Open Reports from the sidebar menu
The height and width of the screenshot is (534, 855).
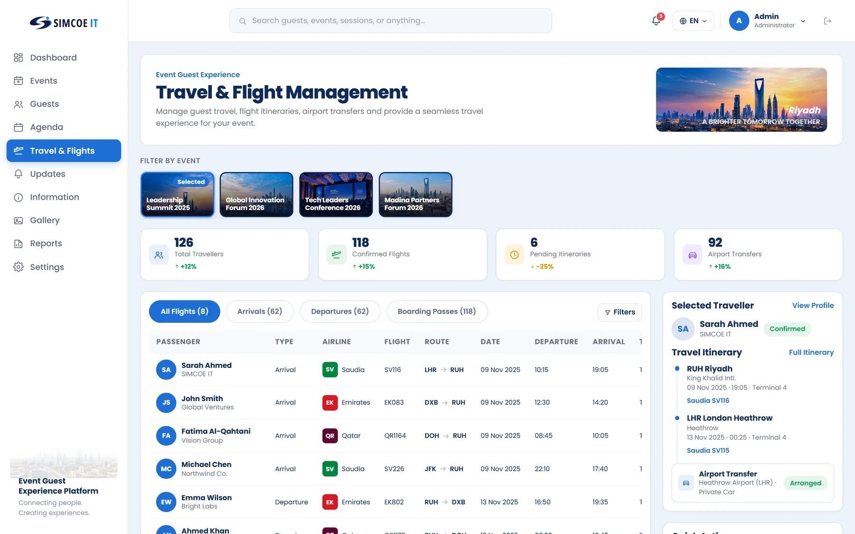[64, 244]
